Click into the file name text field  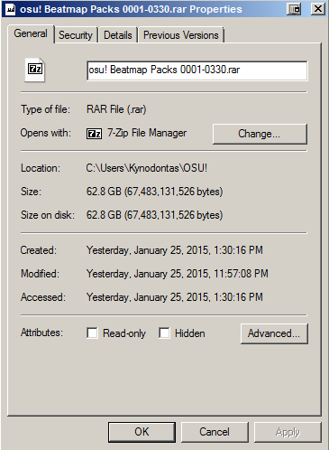[197, 70]
